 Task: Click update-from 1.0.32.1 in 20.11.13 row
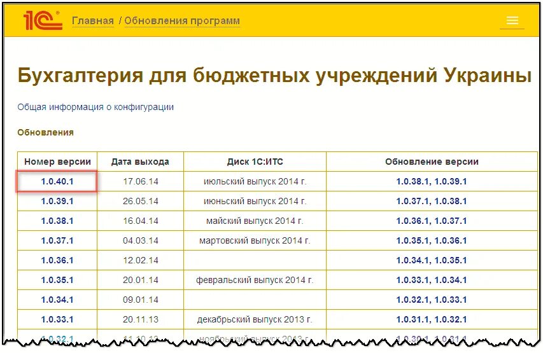tap(451, 319)
